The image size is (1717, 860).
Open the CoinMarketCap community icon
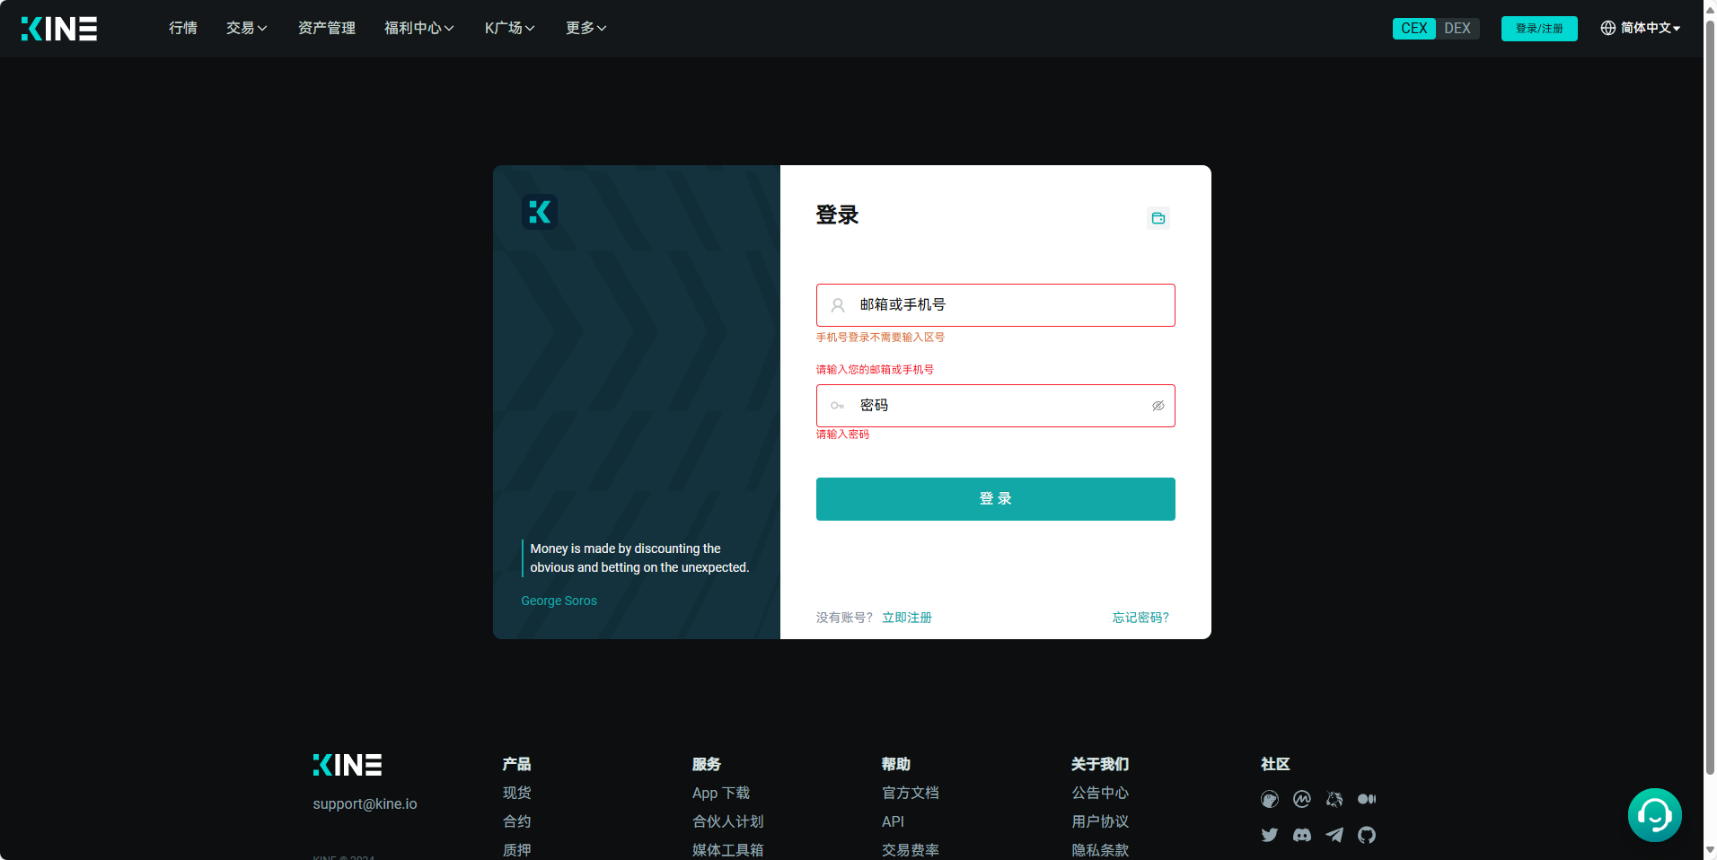1301,799
